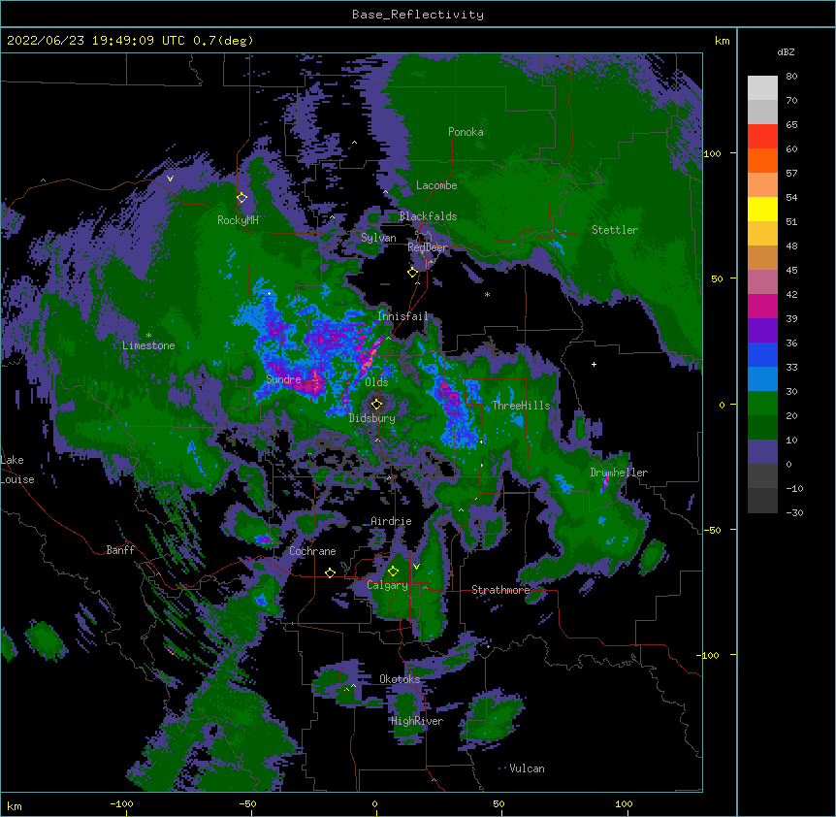Select the red 60-65 dBZ legend swatch
Image resolution: width=836 pixels, height=817 pixels.
762,137
